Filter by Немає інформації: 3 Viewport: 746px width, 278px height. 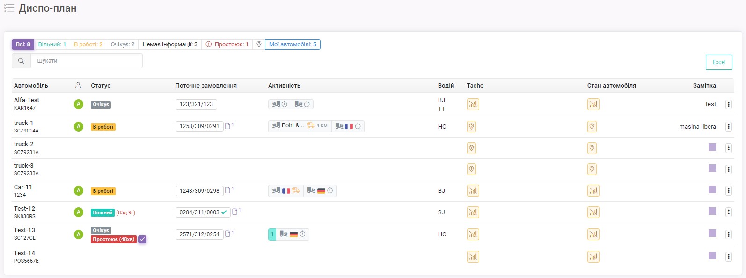[170, 44]
